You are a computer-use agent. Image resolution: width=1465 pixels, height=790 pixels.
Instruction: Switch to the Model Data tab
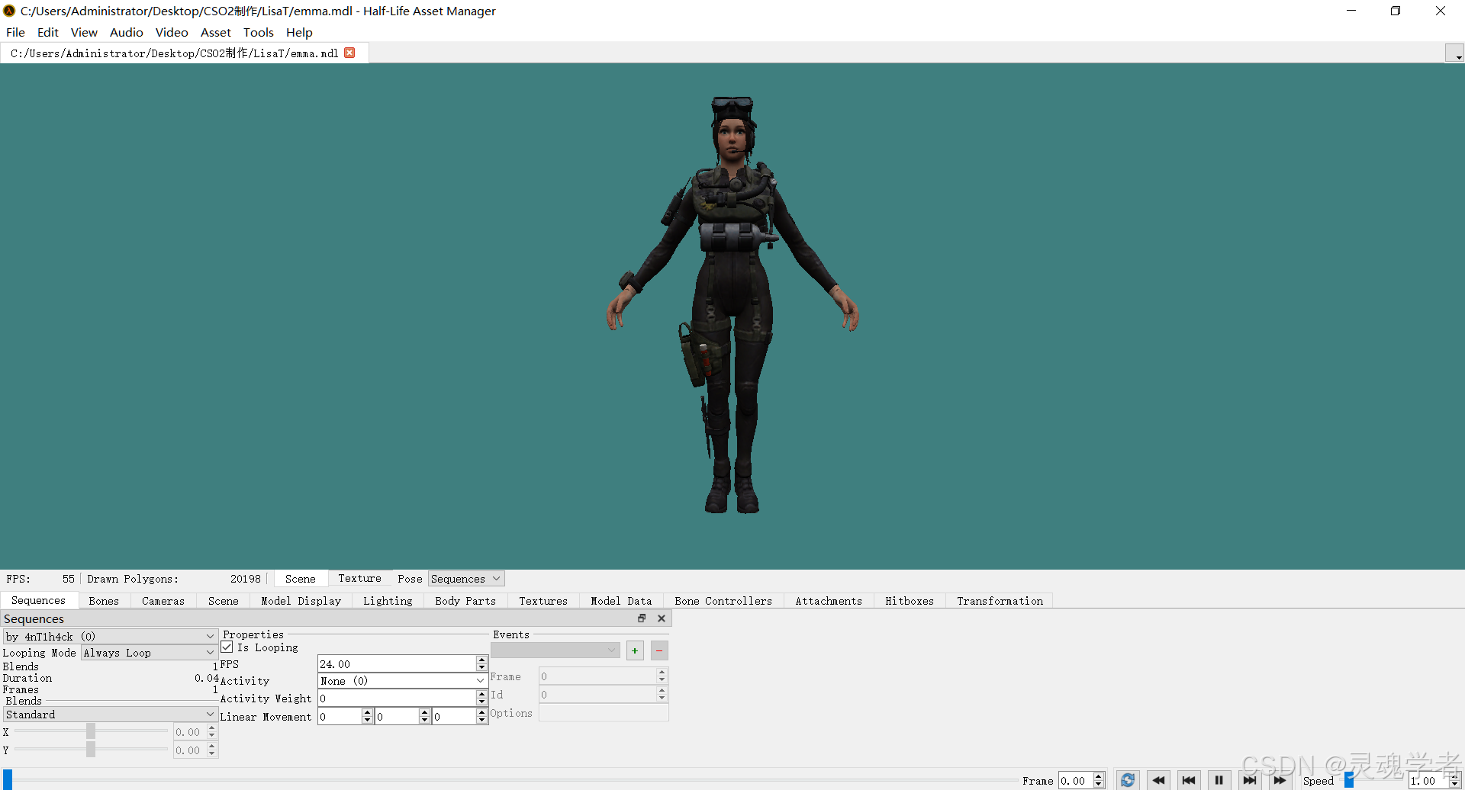[x=621, y=601]
